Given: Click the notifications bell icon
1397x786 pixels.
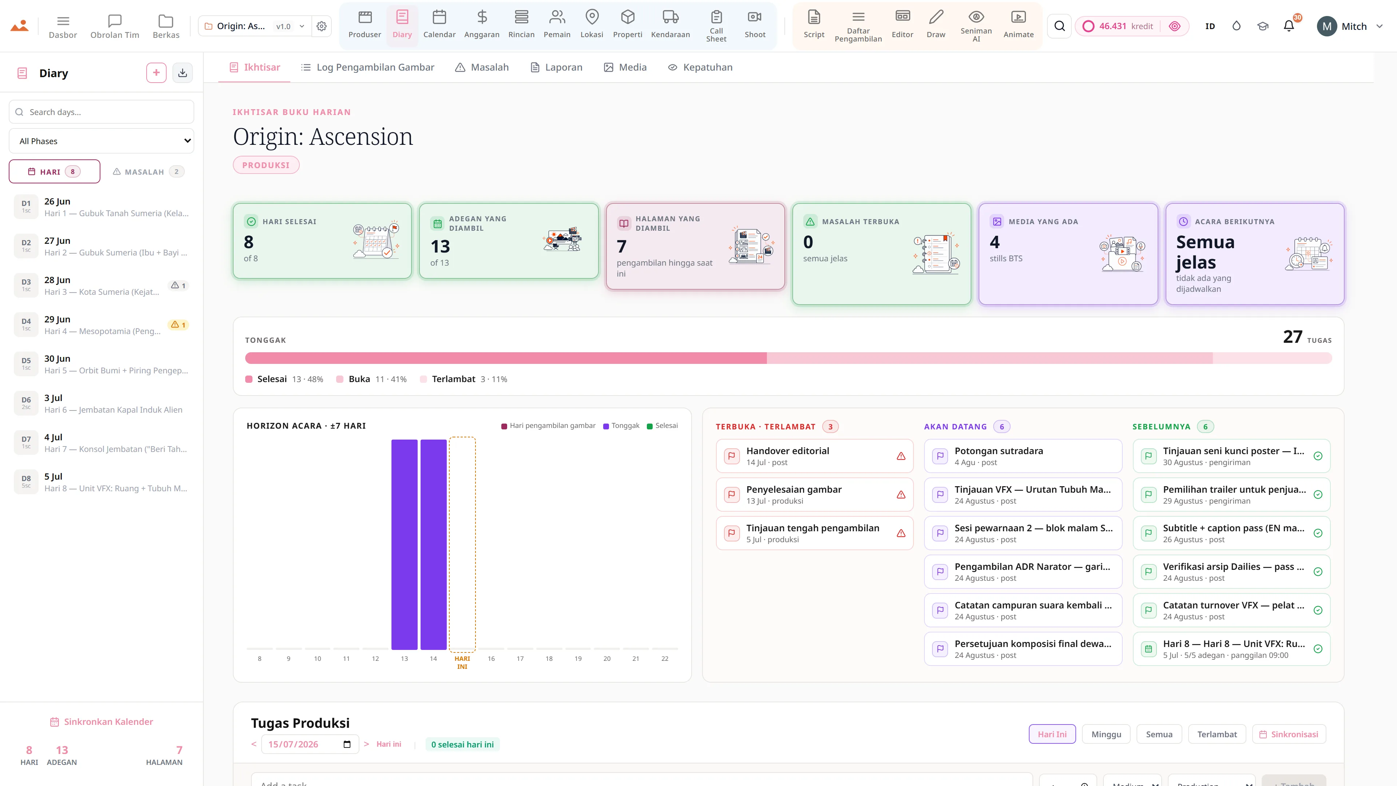Looking at the screenshot, I should 1289,26.
